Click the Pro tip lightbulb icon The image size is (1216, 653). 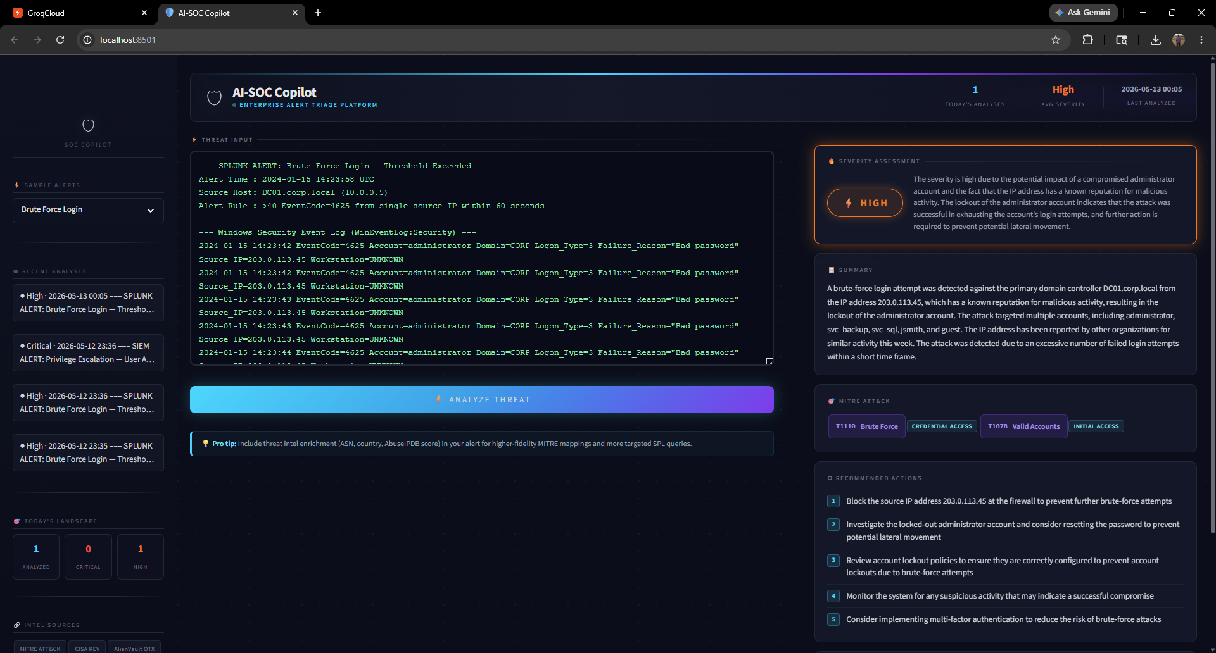pyautogui.click(x=205, y=444)
